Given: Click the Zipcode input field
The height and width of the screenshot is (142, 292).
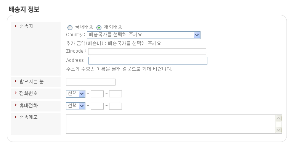Looking at the screenshot, I should 147,52.
